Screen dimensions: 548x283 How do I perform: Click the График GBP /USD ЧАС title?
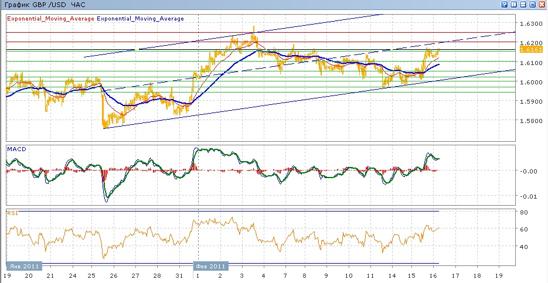45,5
